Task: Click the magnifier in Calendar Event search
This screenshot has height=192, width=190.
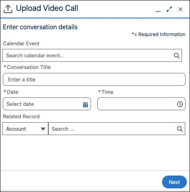Action: (x=177, y=56)
